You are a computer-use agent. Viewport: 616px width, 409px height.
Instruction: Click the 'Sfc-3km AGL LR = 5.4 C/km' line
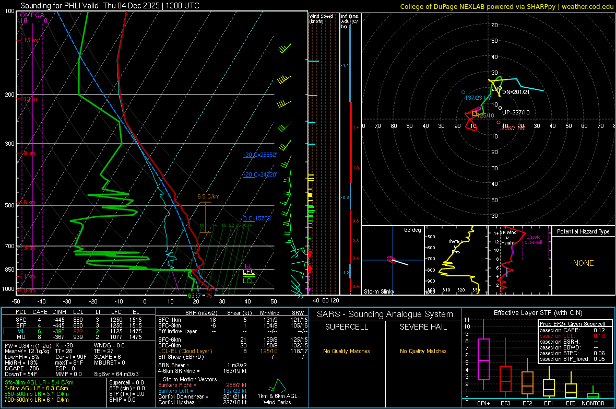pos(39,382)
